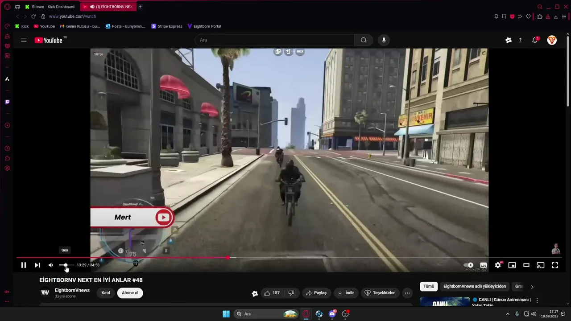Image resolution: width=571 pixels, height=321 pixels.
Task: Send thanks via Teşekkürler button
Action: 380,293
